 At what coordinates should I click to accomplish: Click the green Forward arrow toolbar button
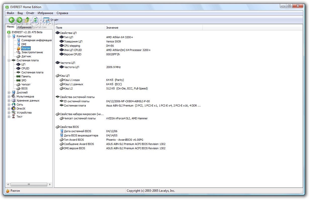[19, 20]
